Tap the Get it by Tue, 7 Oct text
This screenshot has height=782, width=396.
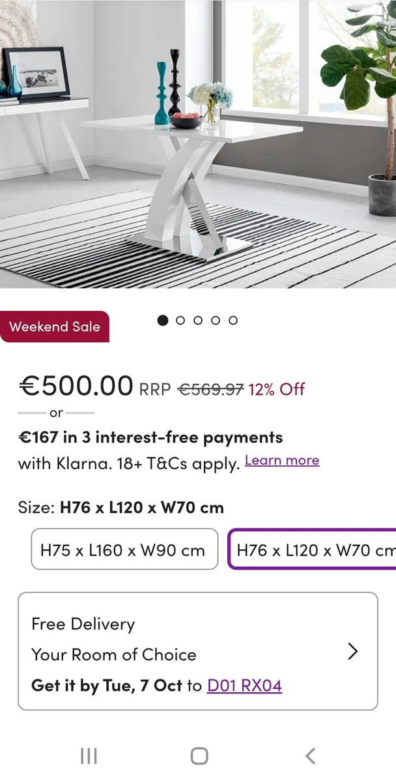[107, 686]
